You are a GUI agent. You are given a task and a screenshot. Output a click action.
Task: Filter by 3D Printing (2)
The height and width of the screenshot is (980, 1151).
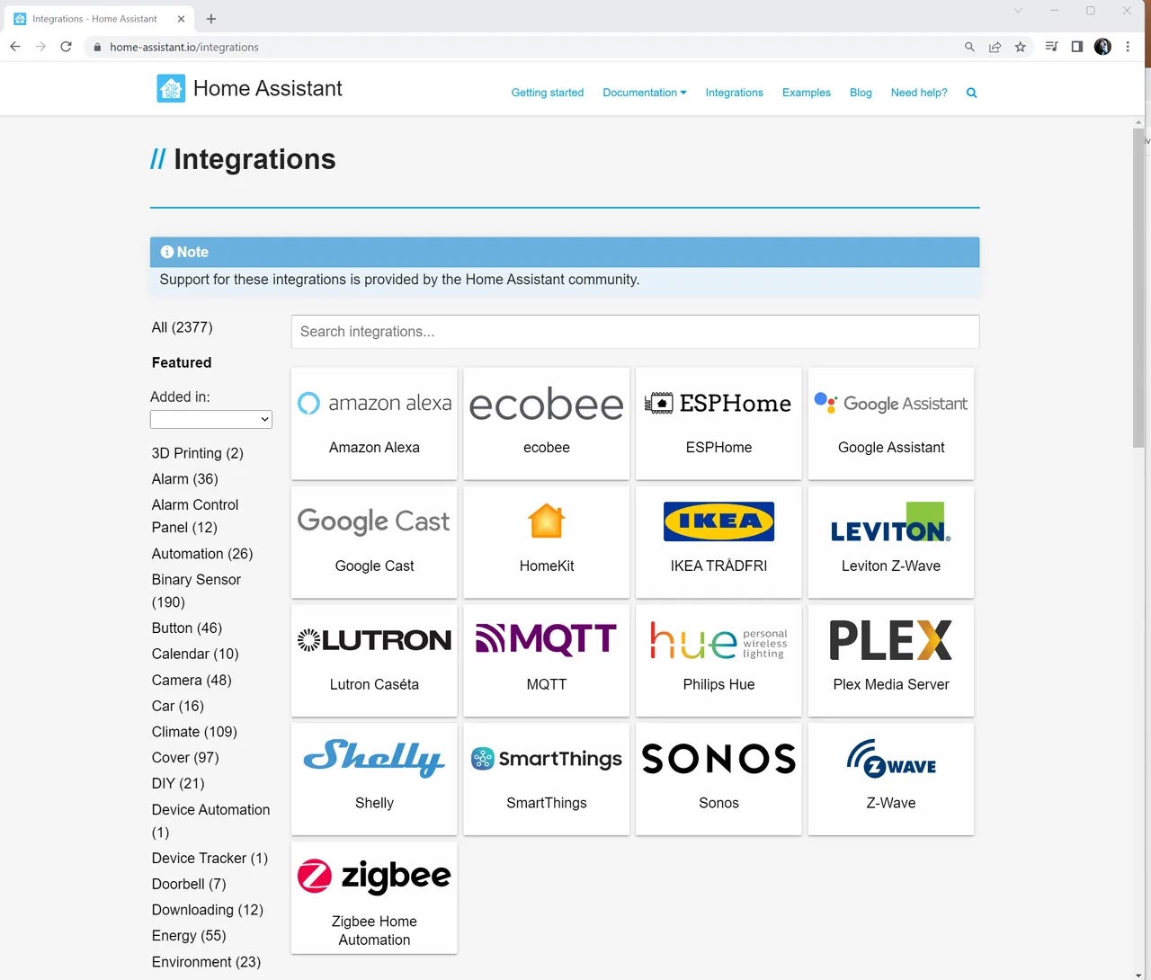coord(198,453)
